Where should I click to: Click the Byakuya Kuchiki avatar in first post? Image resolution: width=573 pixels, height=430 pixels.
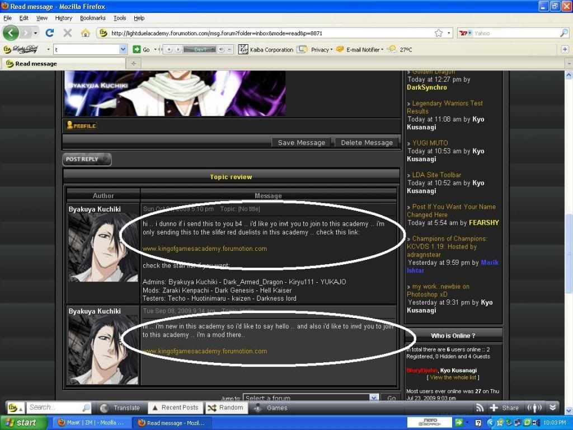coord(103,247)
